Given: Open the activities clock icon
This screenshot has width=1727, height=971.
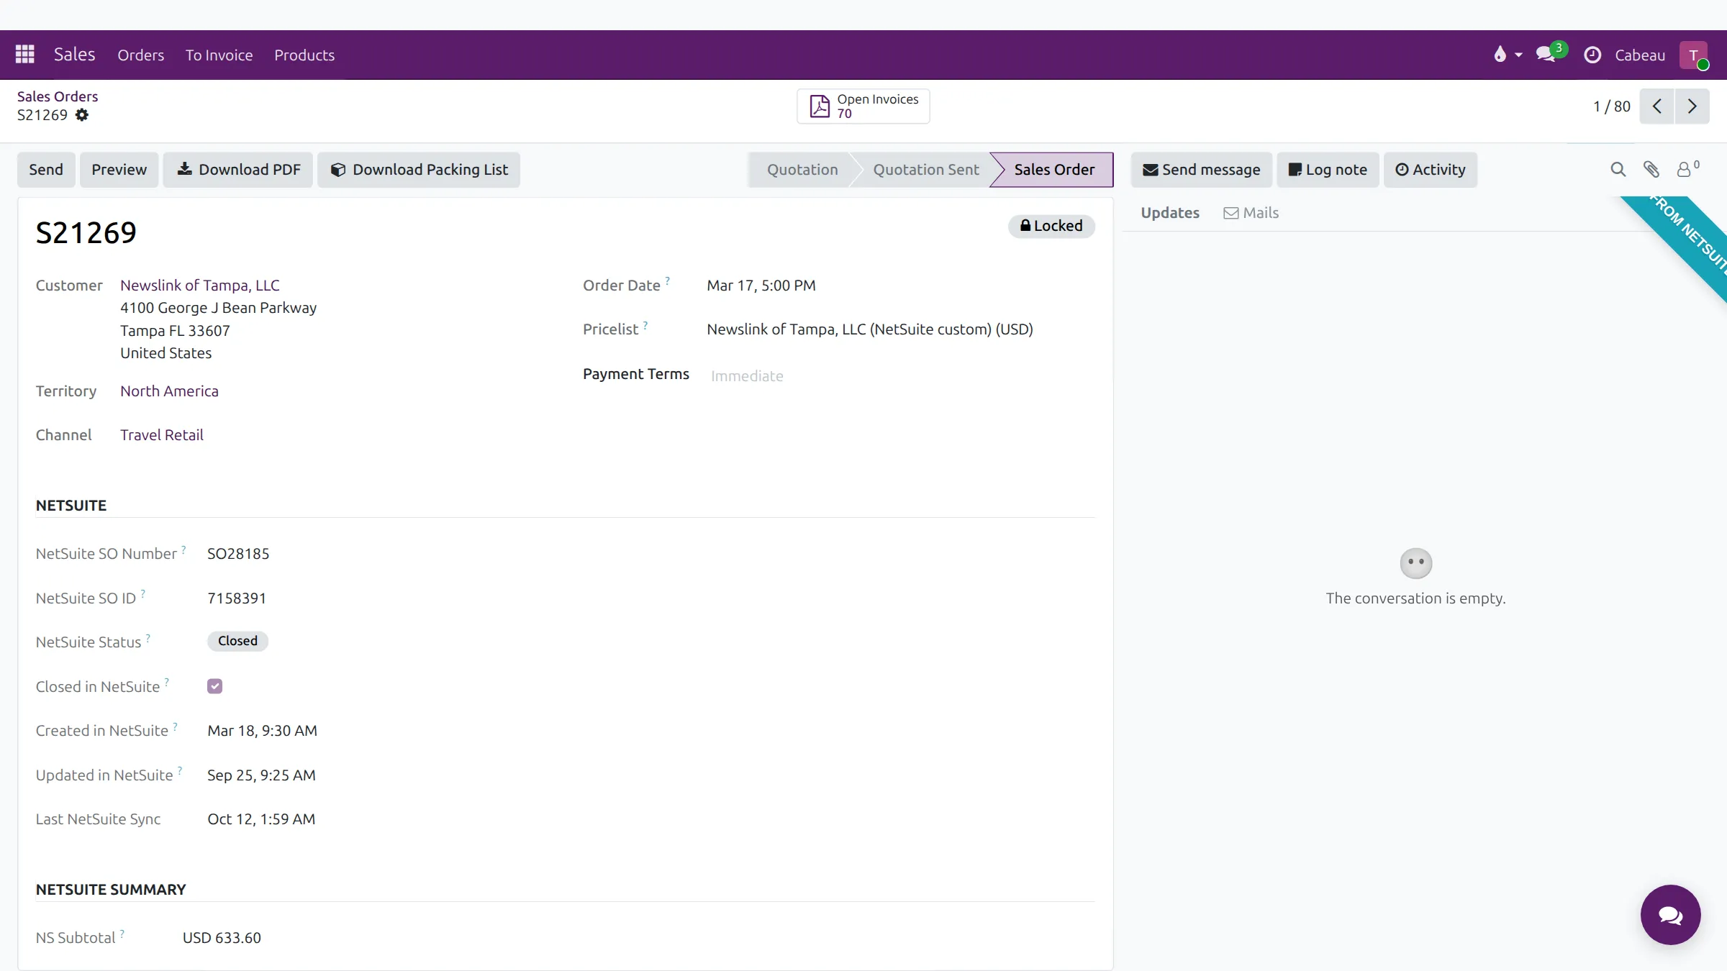Looking at the screenshot, I should 1592,55.
